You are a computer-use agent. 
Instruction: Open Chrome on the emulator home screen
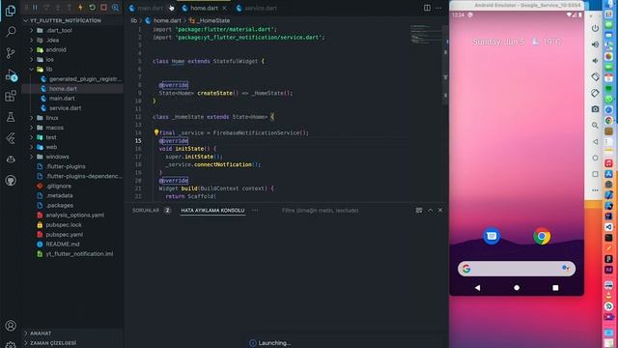(542, 236)
